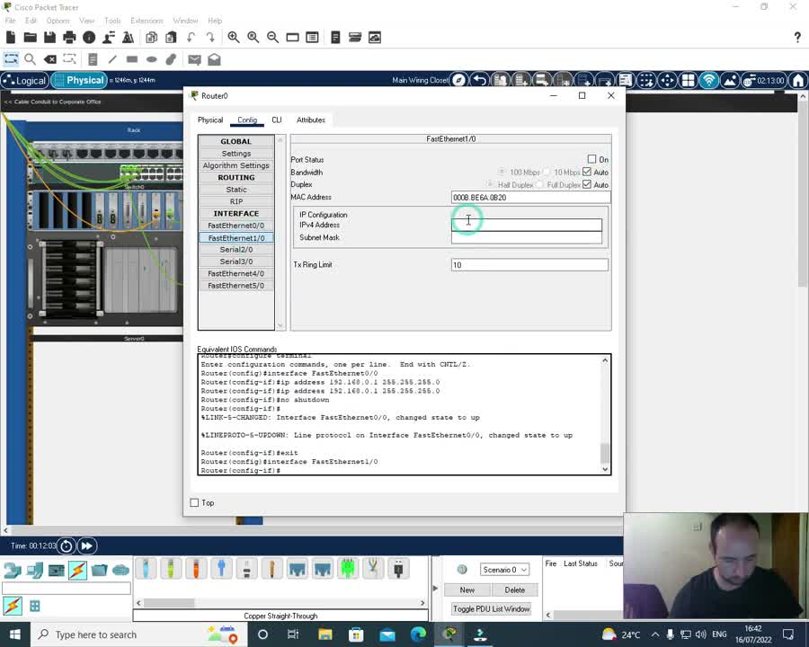809x647 pixels.
Task: Select Copper Straight-Through lightning connection
Action: click(x=77, y=570)
